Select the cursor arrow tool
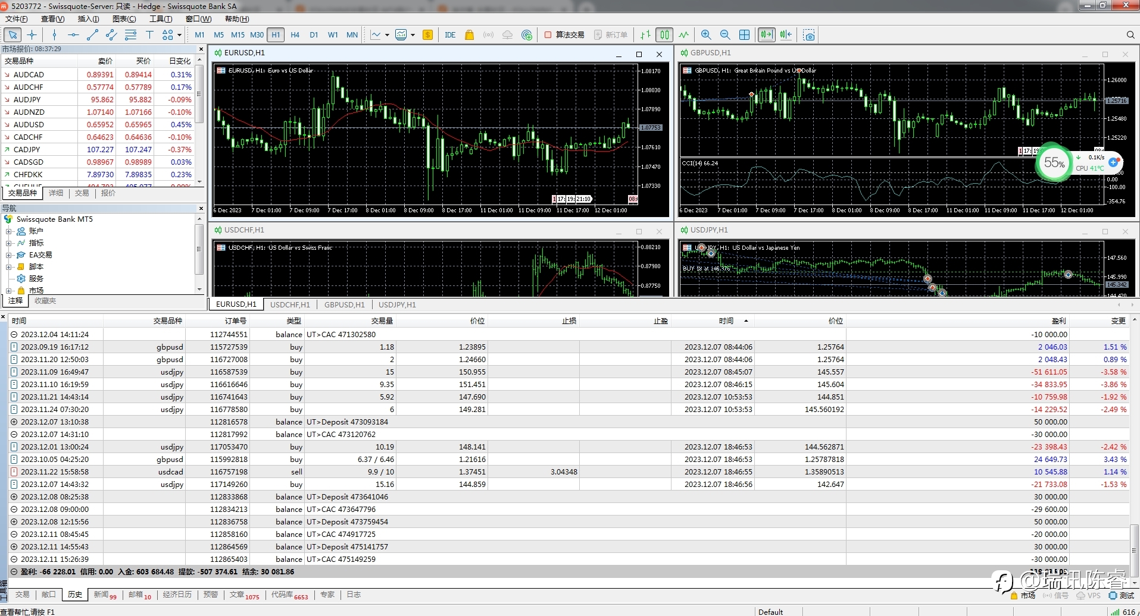This screenshot has height=616, width=1140. (x=13, y=35)
